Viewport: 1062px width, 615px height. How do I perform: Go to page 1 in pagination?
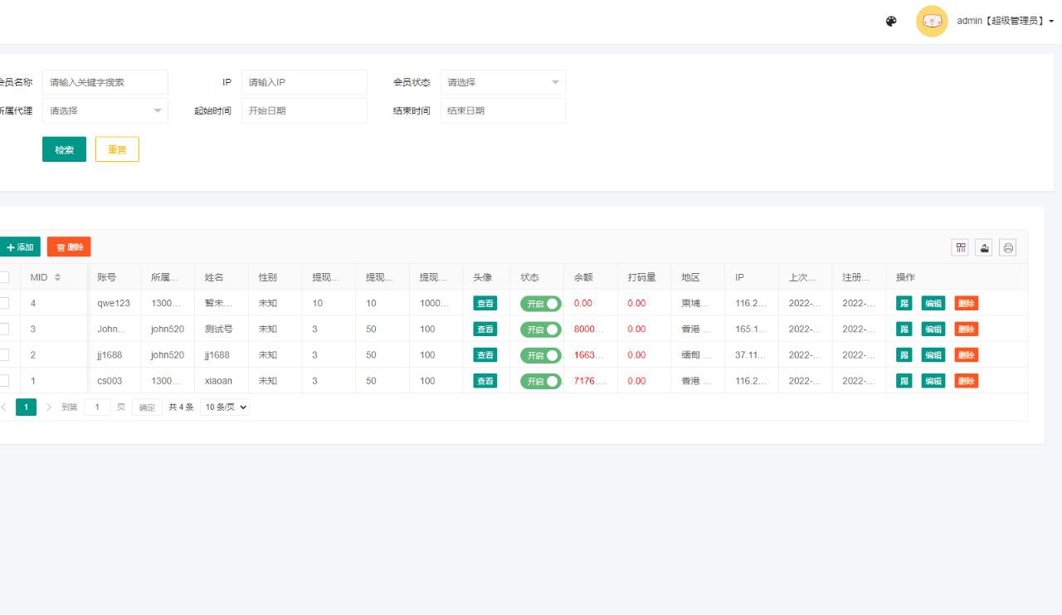coord(26,408)
